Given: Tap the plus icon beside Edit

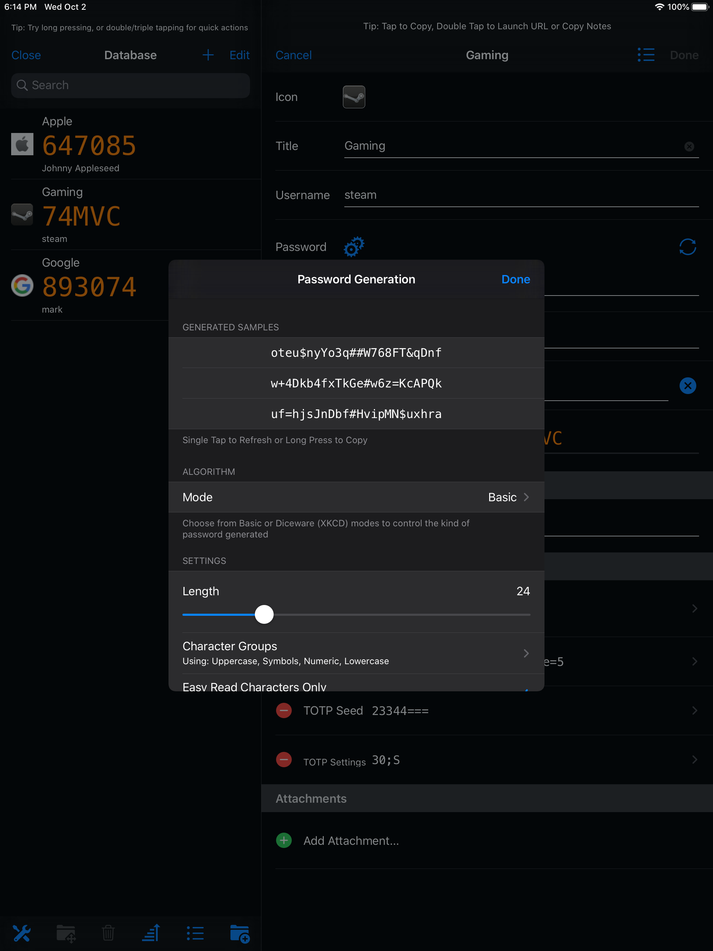Looking at the screenshot, I should coord(208,55).
